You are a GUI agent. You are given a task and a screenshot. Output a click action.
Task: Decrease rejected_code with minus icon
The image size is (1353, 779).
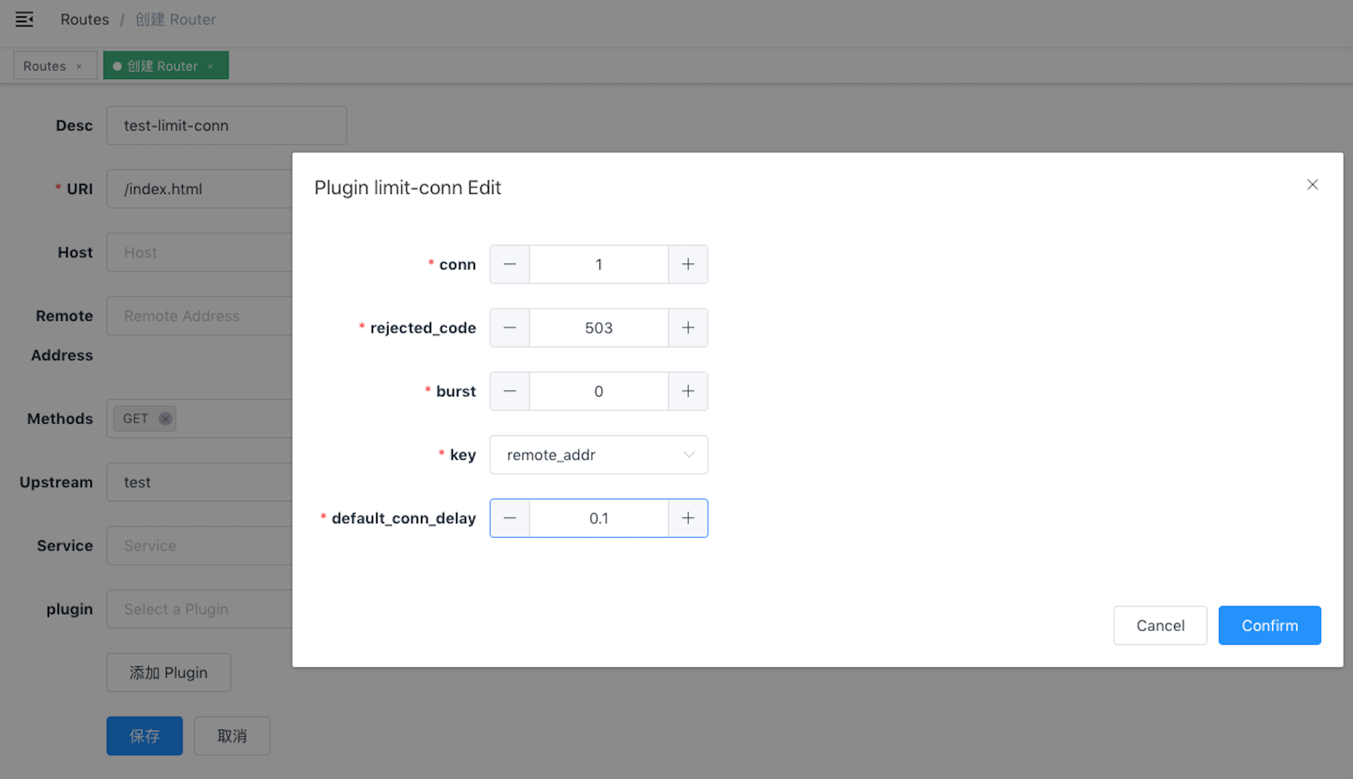pos(509,328)
